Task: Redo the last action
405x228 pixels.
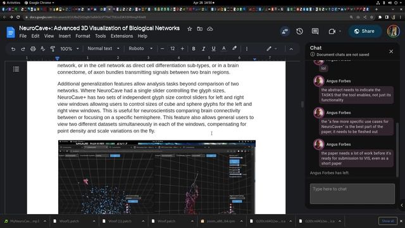Action: [23, 49]
